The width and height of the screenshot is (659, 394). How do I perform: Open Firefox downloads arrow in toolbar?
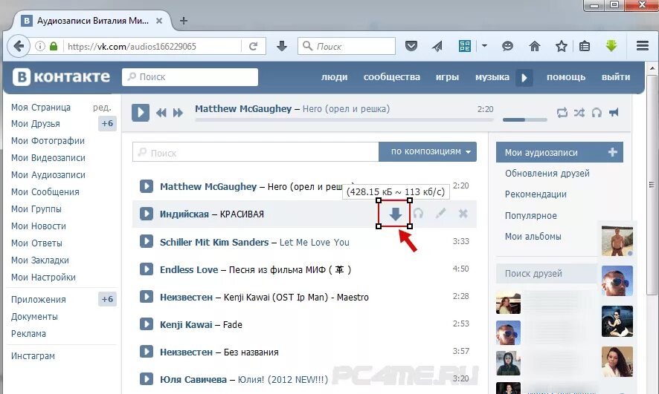click(282, 46)
